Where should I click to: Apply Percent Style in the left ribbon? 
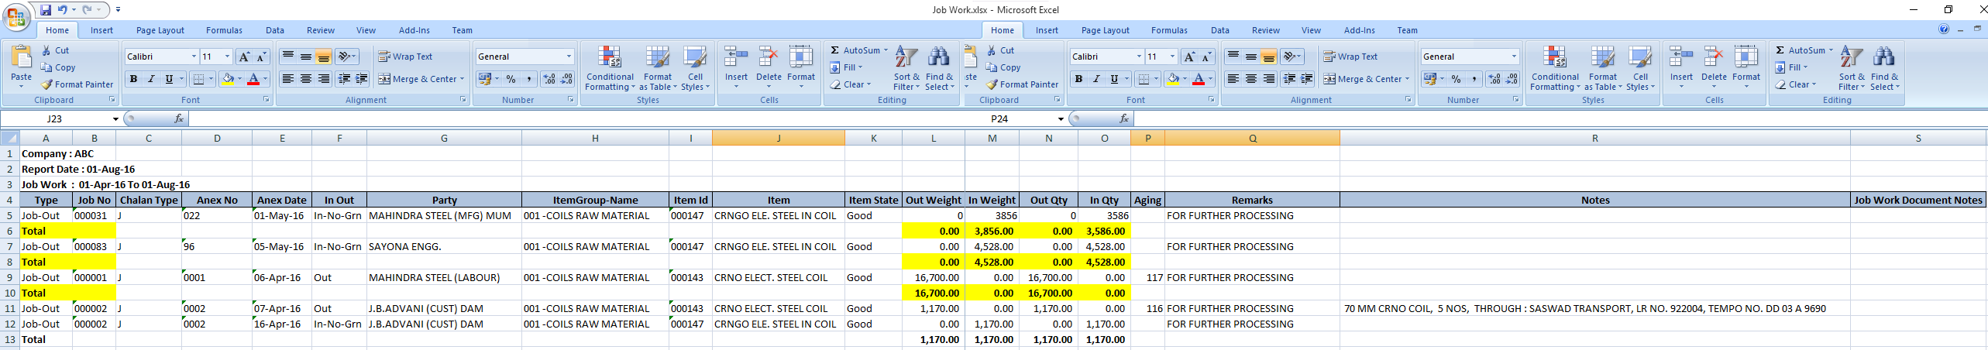tap(511, 79)
